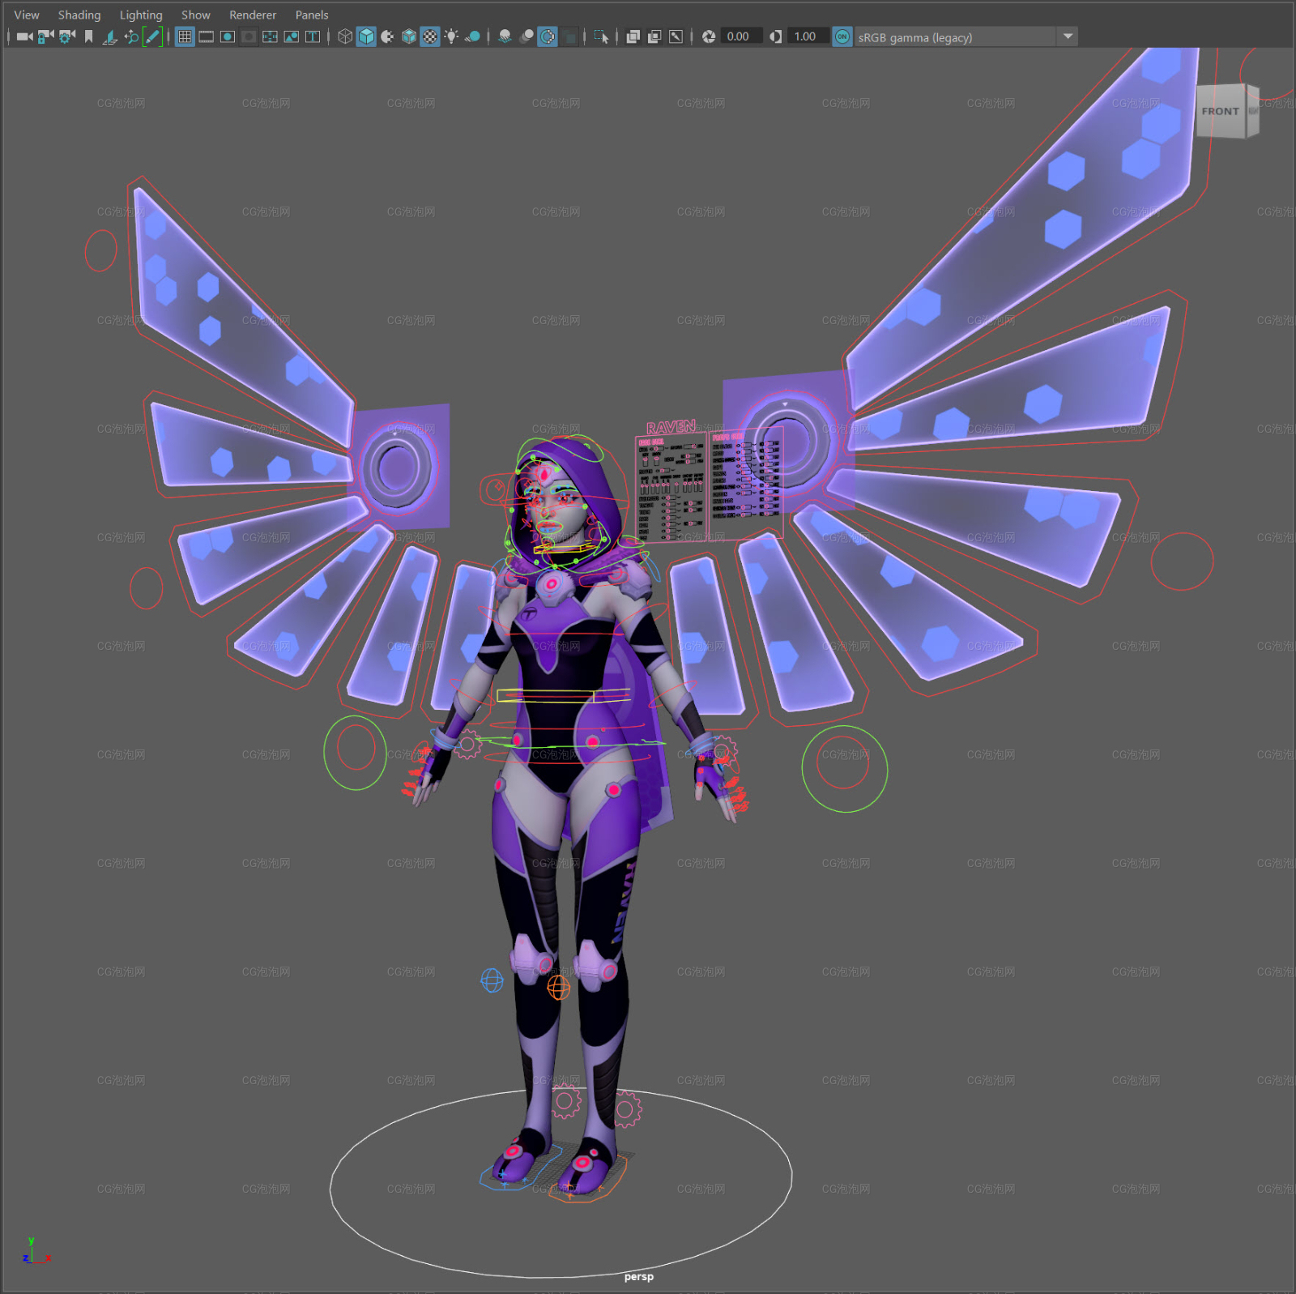
Task: Open the Show menu
Action: tap(196, 15)
